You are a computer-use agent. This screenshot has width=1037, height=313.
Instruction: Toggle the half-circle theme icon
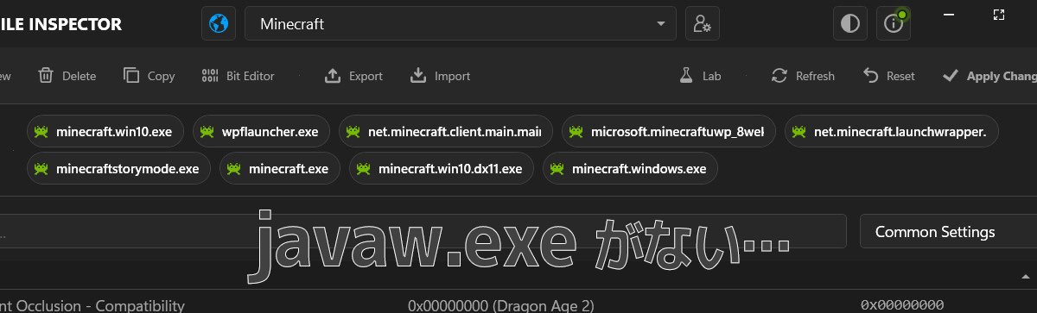click(850, 23)
